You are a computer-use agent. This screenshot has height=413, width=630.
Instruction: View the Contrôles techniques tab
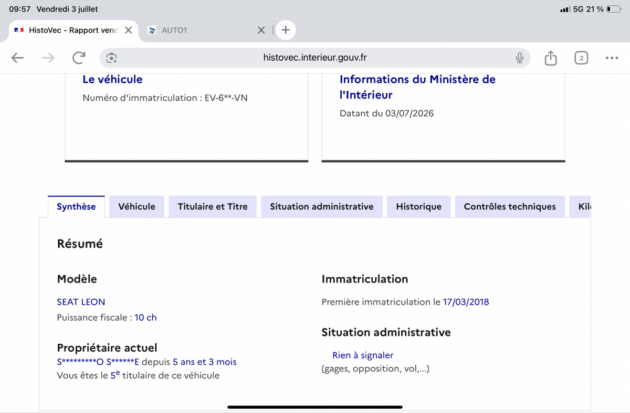click(x=510, y=207)
